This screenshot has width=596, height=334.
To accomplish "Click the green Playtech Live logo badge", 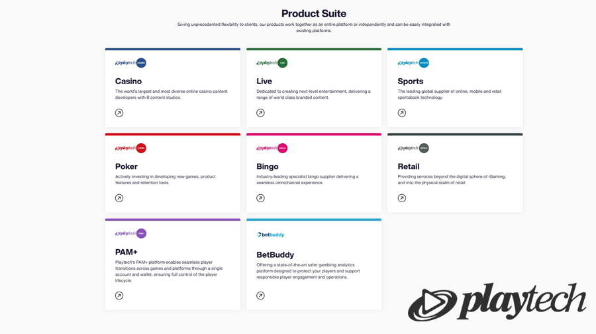I will 272,63.
